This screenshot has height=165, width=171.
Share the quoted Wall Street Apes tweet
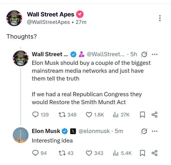[155, 115]
